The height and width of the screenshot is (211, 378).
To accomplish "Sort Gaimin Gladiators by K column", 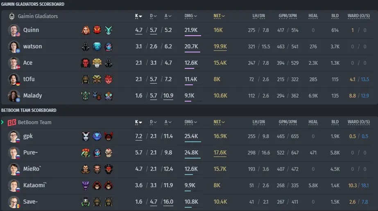I will coord(138,16).
